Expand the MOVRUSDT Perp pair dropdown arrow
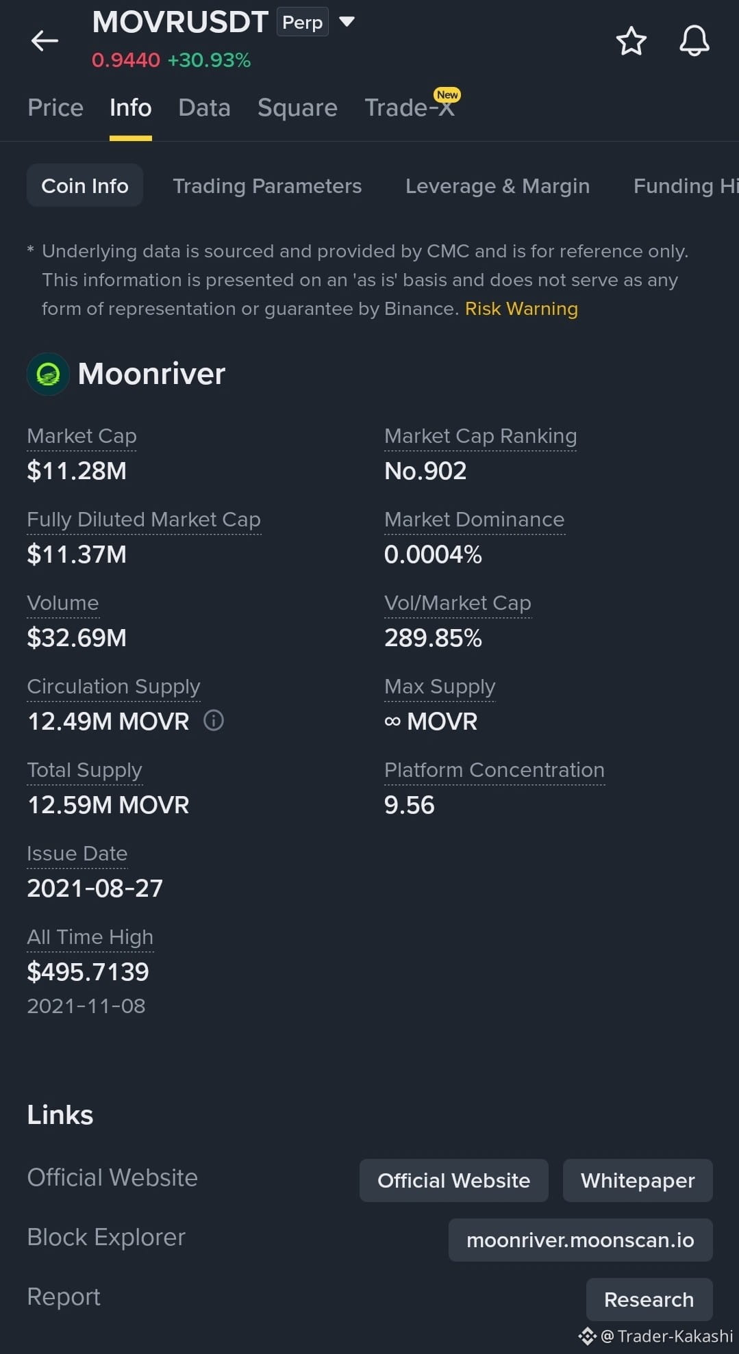The image size is (739, 1354). click(x=347, y=22)
